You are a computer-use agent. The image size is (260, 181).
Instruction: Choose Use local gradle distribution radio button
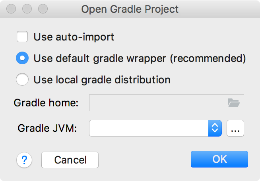tap(22, 79)
